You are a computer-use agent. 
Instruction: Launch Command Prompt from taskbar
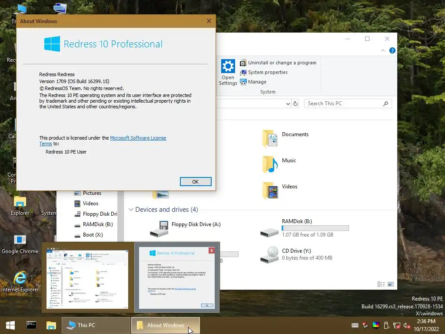pos(31,325)
